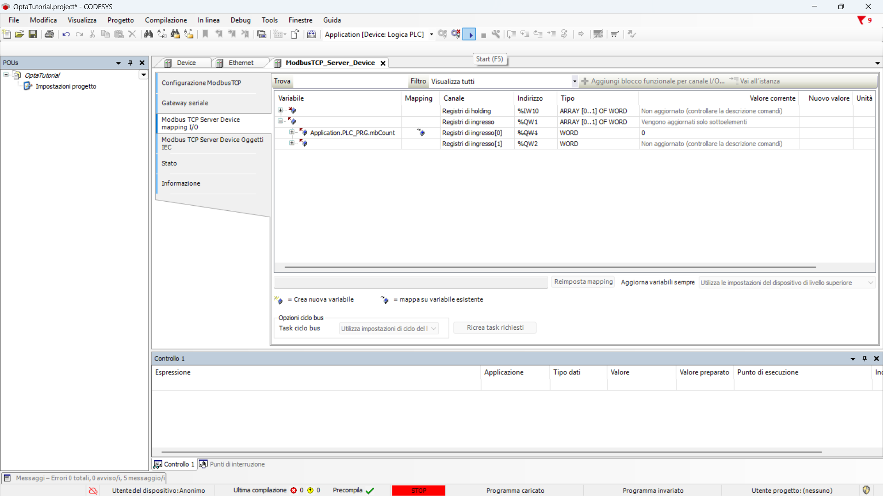Click the Find binoculars icon
Image resolution: width=883 pixels, height=496 pixels.
click(148, 34)
